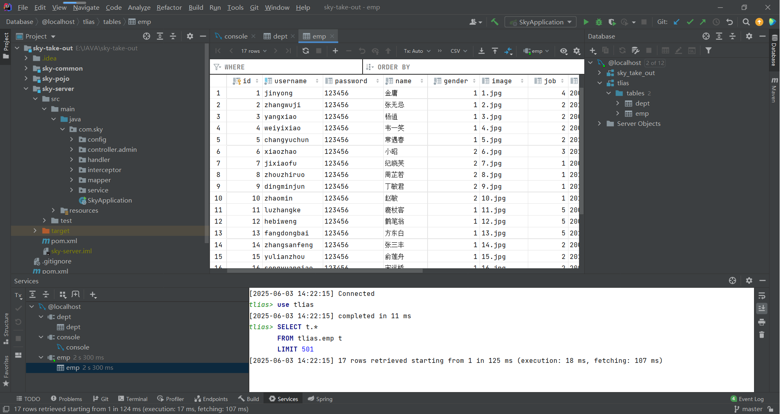Expand the target folder in Project tree
This screenshot has width=780, height=414.
pyautogui.click(x=35, y=231)
